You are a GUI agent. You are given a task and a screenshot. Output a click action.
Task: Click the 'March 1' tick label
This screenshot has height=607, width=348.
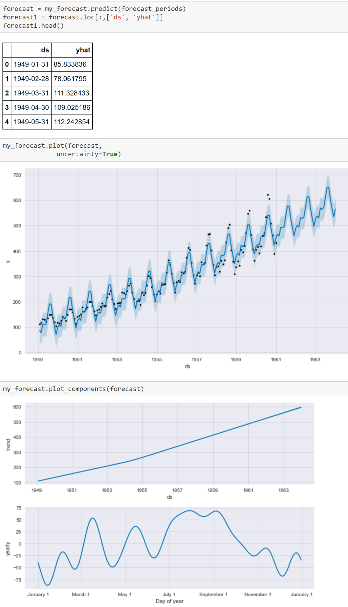pos(81,594)
